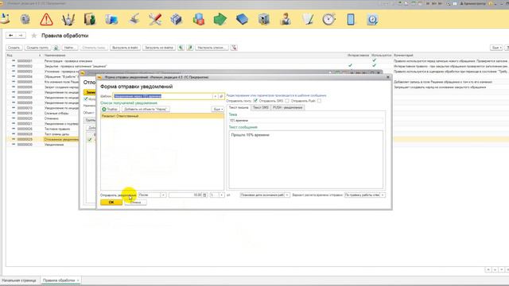509x286 pixels.
Task: Open the computers network section icon
Action: coord(111,19)
